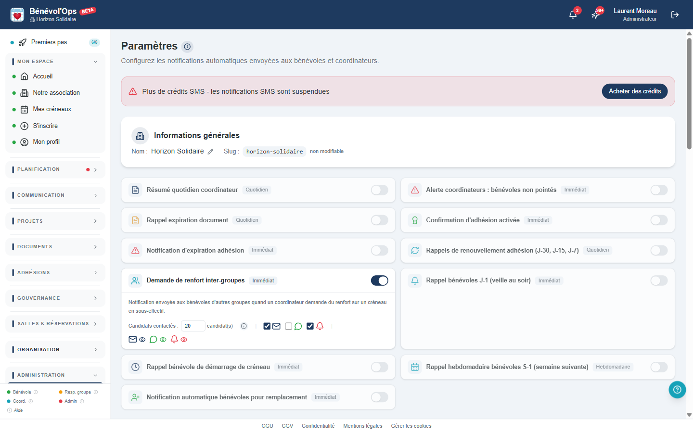Open the Confidentialité footer link

pos(318,426)
